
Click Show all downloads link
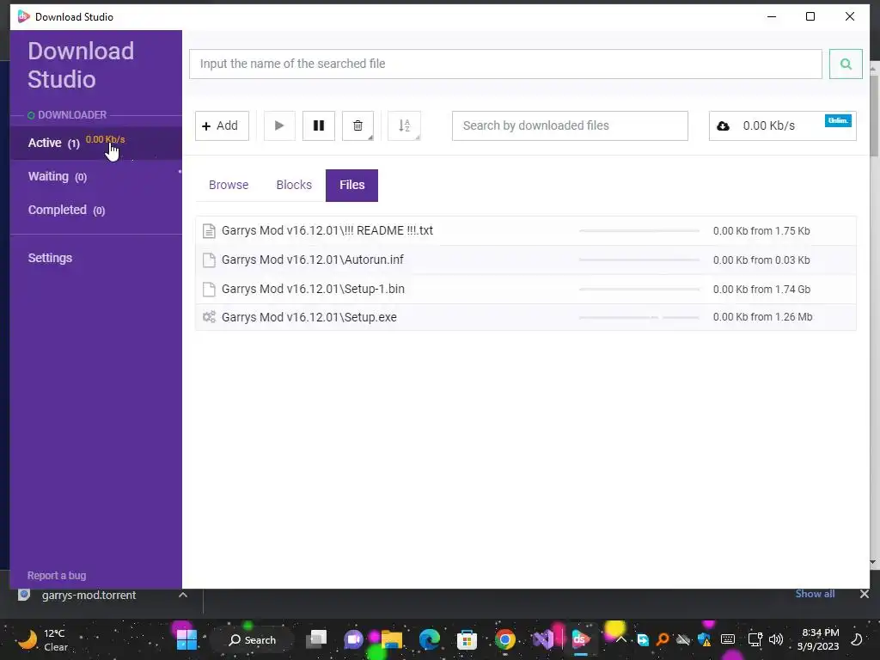(x=815, y=594)
